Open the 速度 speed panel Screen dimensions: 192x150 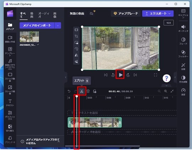point(183,92)
